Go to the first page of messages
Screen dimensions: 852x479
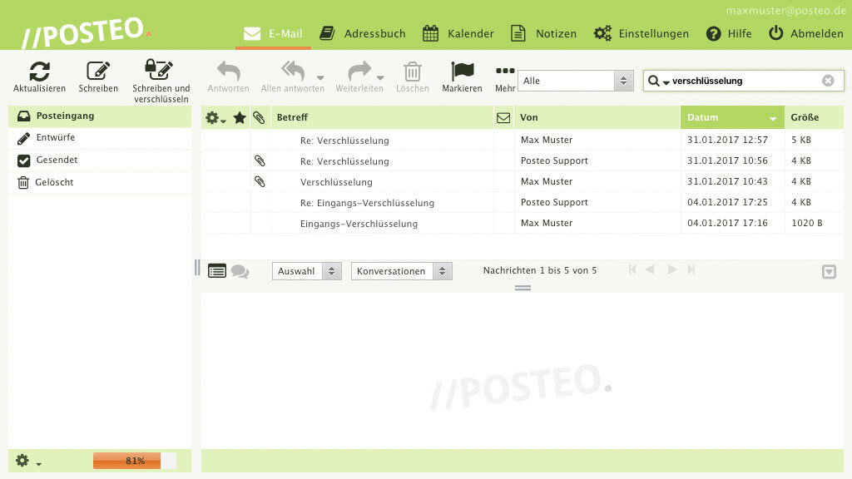point(632,269)
